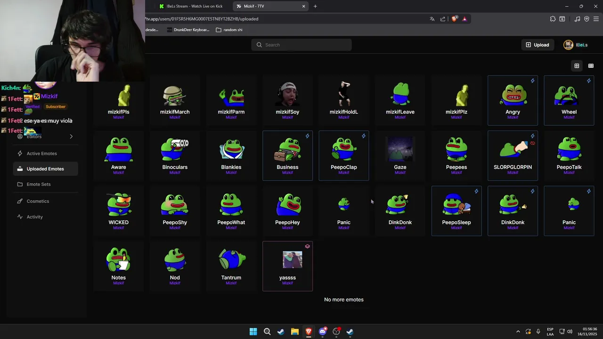This screenshot has width=603, height=339.
Task: Click the Mizkif owner link under Gaze
Action: coord(400,173)
